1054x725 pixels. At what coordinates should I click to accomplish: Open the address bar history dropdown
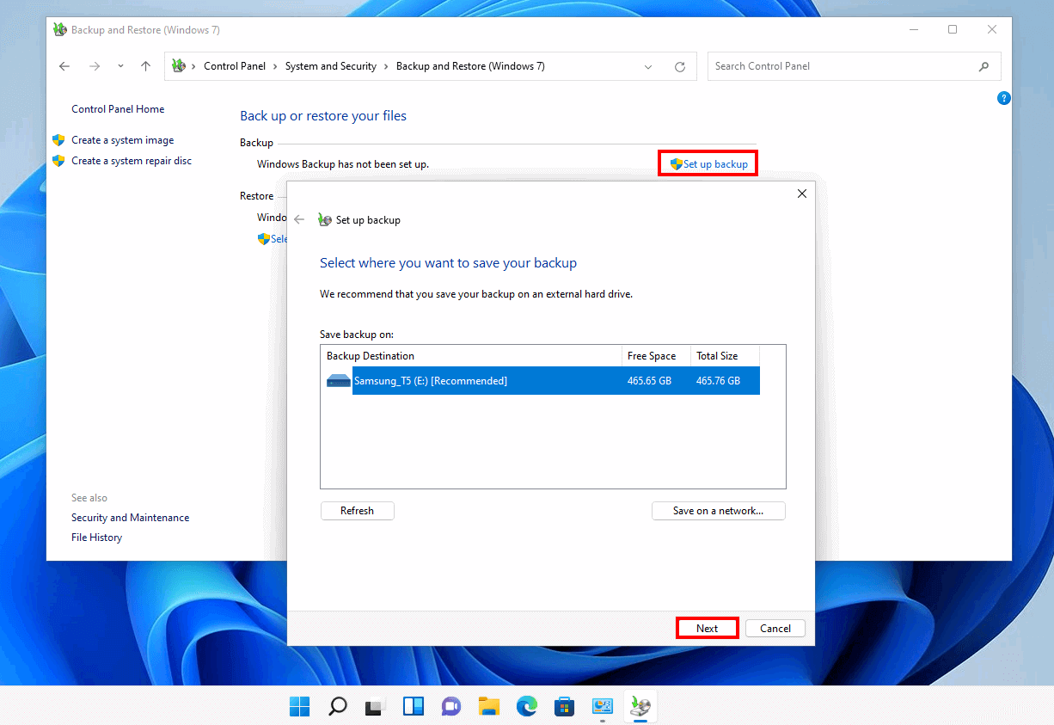(647, 66)
